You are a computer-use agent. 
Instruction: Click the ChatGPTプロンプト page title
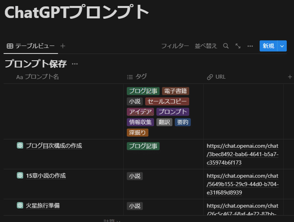[76, 12]
